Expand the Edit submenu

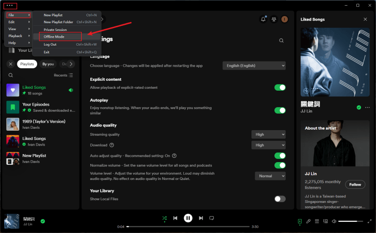pyautogui.click(x=19, y=22)
